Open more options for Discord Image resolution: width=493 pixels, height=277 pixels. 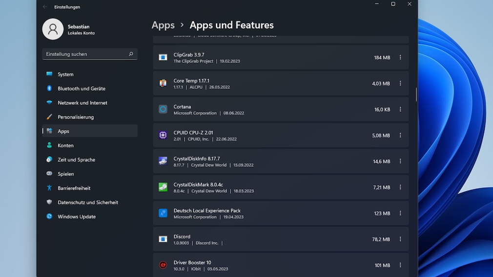(400, 239)
